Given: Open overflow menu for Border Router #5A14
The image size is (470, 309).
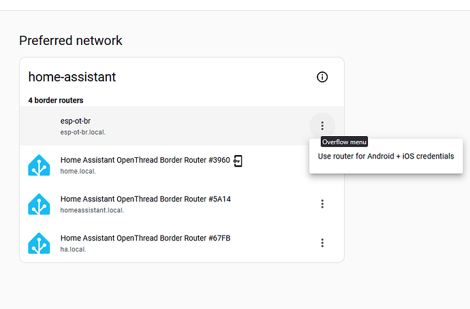Looking at the screenshot, I should (322, 204).
